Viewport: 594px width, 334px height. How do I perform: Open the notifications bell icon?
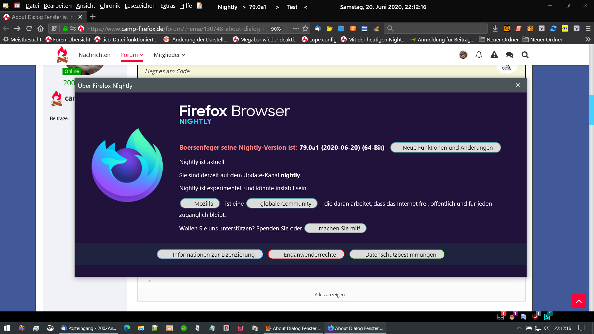tap(479, 55)
